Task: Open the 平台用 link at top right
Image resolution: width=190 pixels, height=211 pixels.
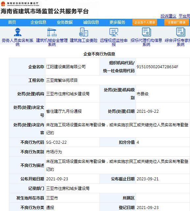Action: [x=184, y=16]
